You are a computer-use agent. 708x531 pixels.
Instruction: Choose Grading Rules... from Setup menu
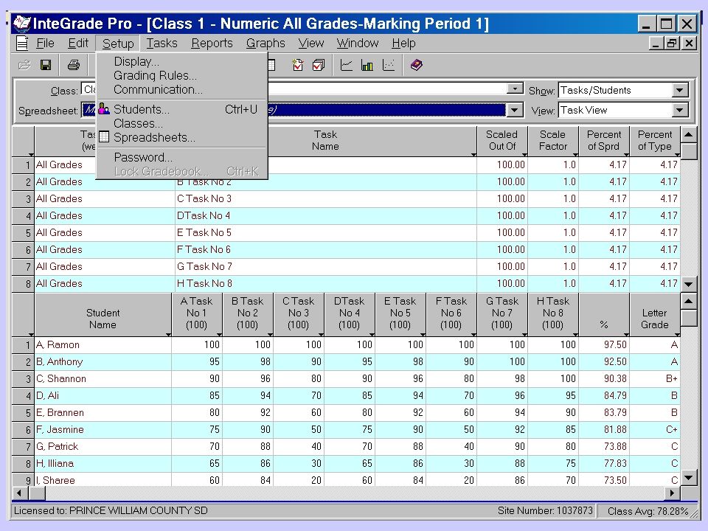click(x=182, y=75)
